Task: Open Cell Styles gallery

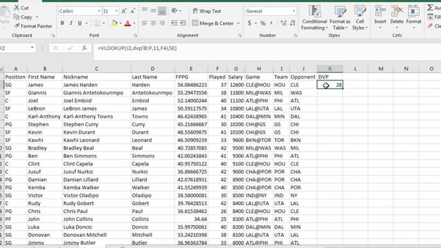Action: (360, 17)
